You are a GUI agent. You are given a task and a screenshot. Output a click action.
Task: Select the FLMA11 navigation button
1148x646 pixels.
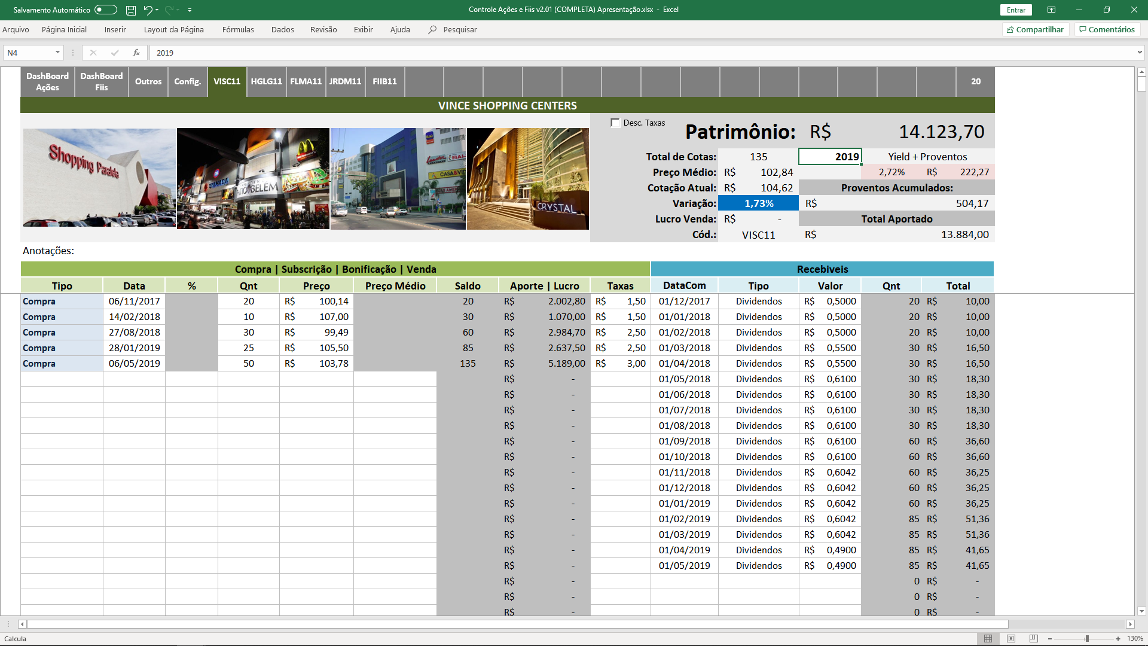(x=306, y=81)
